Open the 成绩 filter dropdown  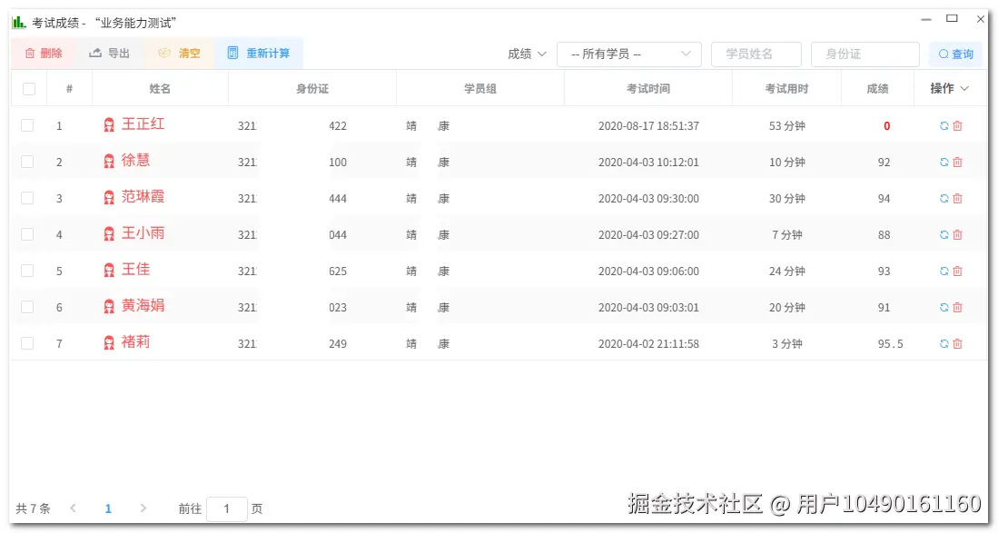(x=526, y=54)
